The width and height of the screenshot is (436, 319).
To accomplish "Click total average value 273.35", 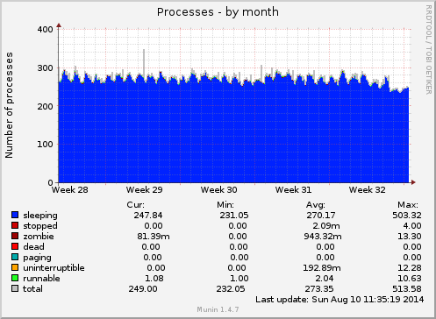I will 319,289.
